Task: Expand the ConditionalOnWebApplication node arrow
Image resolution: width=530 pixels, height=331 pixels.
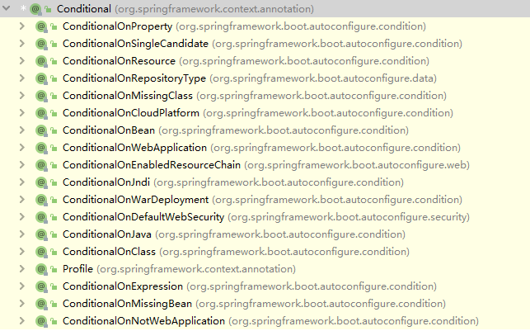Action: pyautogui.click(x=21, y=148)
